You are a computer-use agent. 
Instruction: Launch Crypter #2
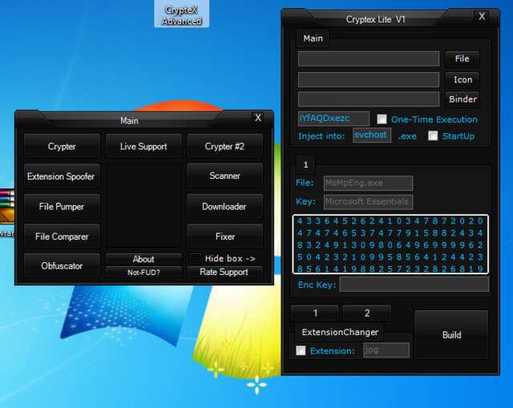tap(224, 146)
